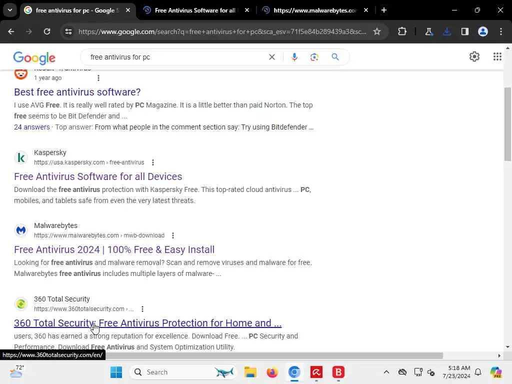The image size is (512, 384).
Task: Open Copilot preview icon in the tray
Action: pos(496,372)
